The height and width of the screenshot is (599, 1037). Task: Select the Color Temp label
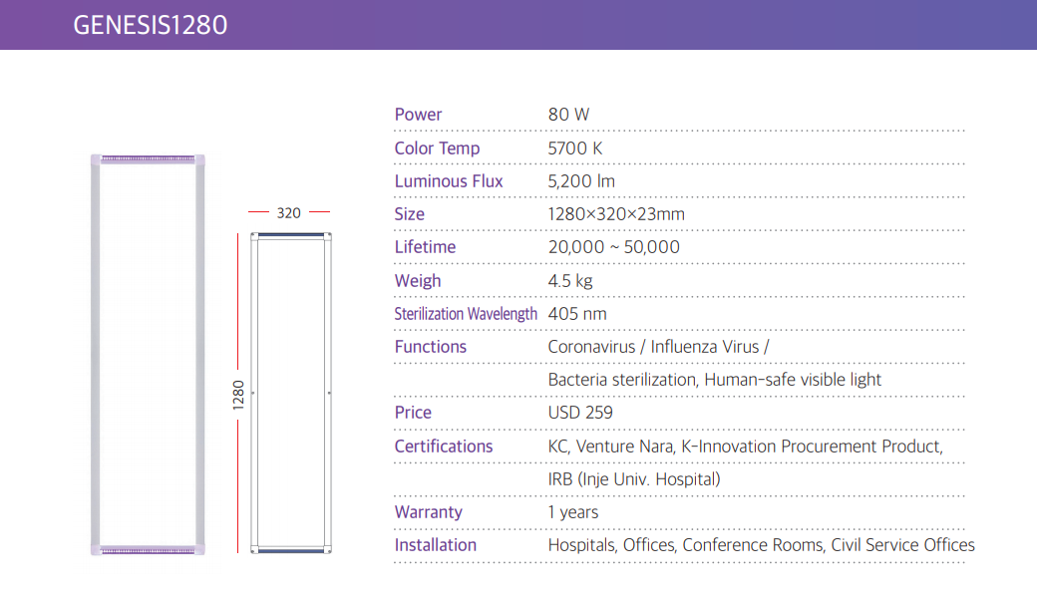[437, 149]
